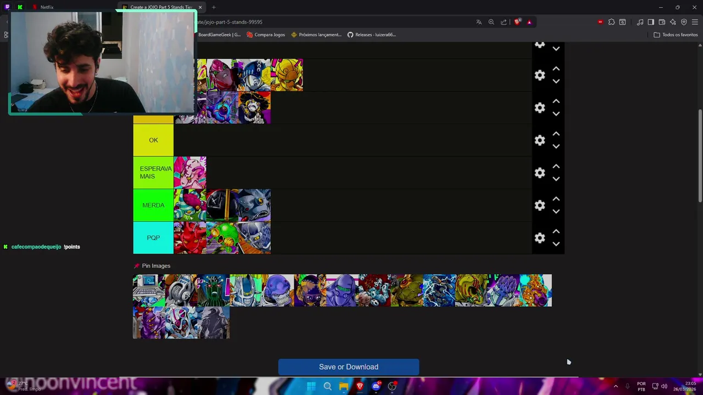
Task: Select the cyan PQP tier label
Action: pos(153,238)
